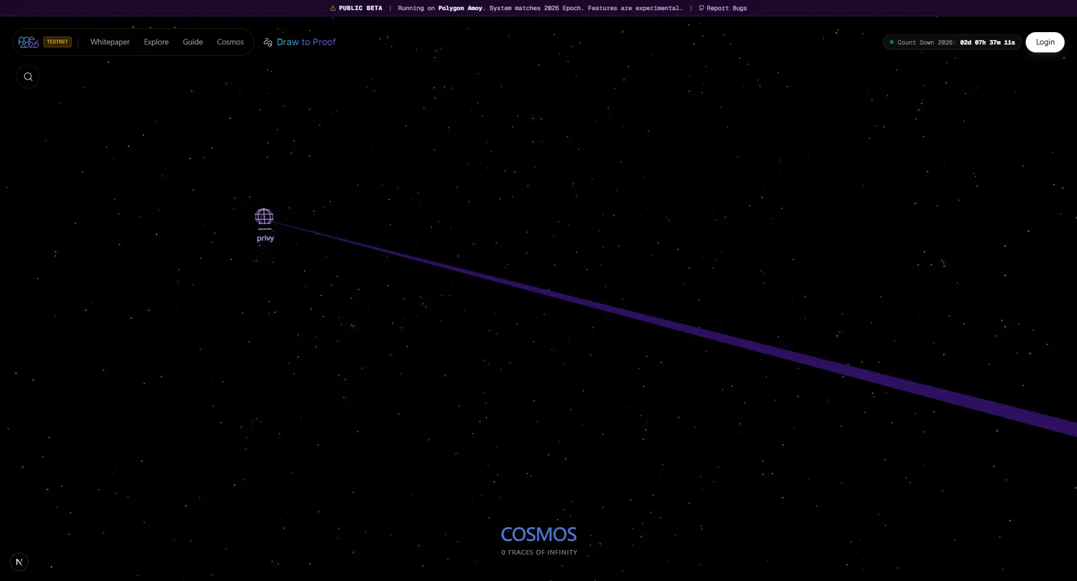Open the Cosmos menu item
This screenshot has height=581, width=1077.
click(x=230, y=42)
